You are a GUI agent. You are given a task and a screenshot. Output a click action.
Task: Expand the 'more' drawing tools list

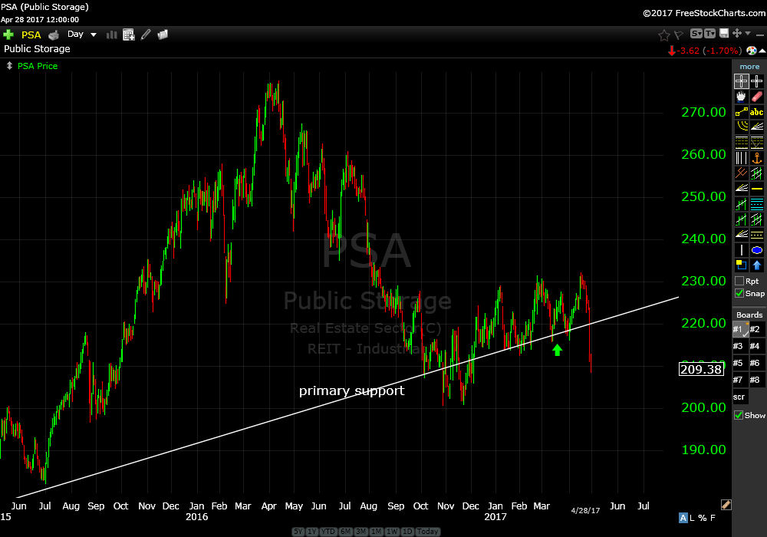(749, 67)
